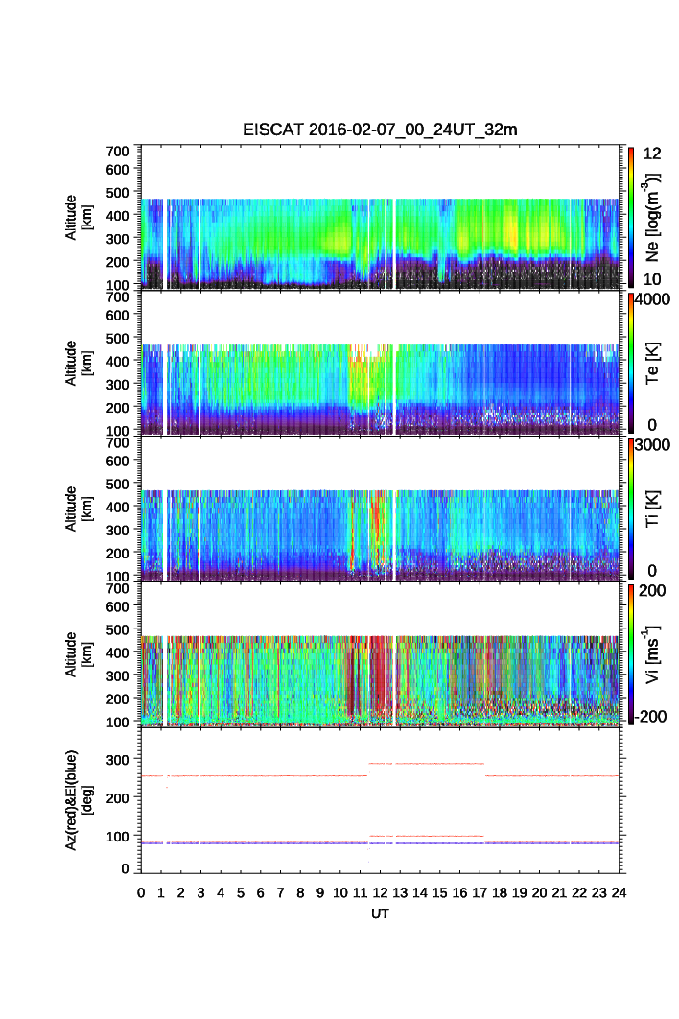Click the Ti [K] colorbar label
Screen dimensions: 679x1019
tap(652, 509)
